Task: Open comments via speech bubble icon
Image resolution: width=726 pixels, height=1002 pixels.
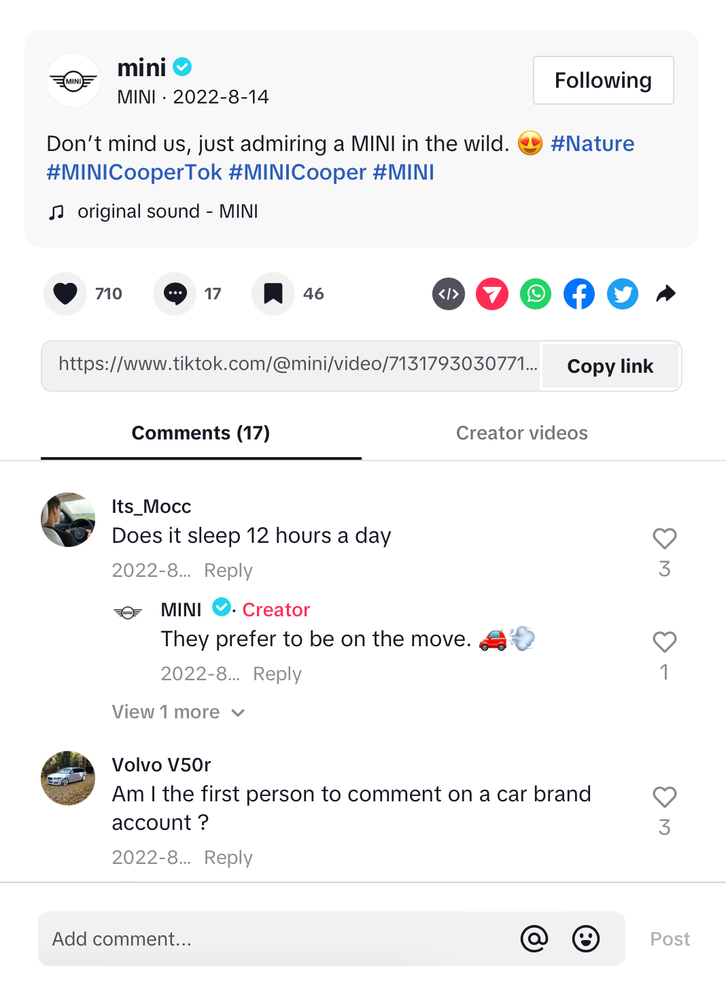Action: (175, 294)
